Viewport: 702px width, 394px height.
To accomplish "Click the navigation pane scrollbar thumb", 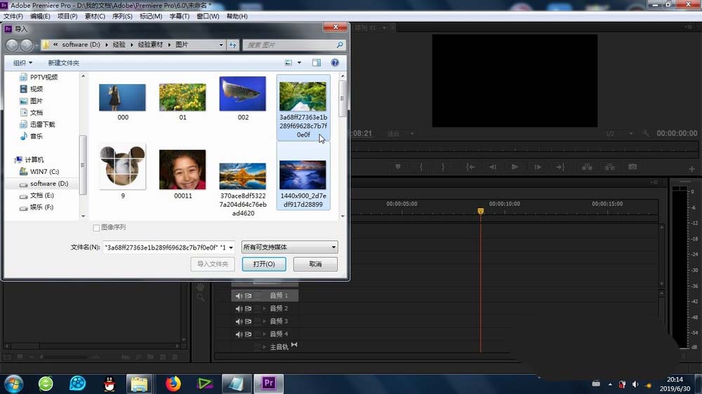I will tap(83, 165).
